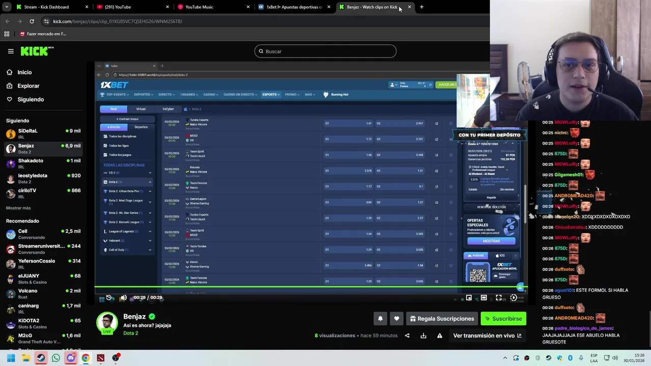Screen dimensions: 651x366
Task: Show hidden system tray icons
Action: 505,358
